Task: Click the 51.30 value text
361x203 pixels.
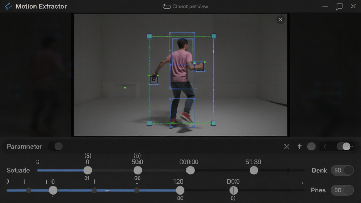Action: point(253,162)
